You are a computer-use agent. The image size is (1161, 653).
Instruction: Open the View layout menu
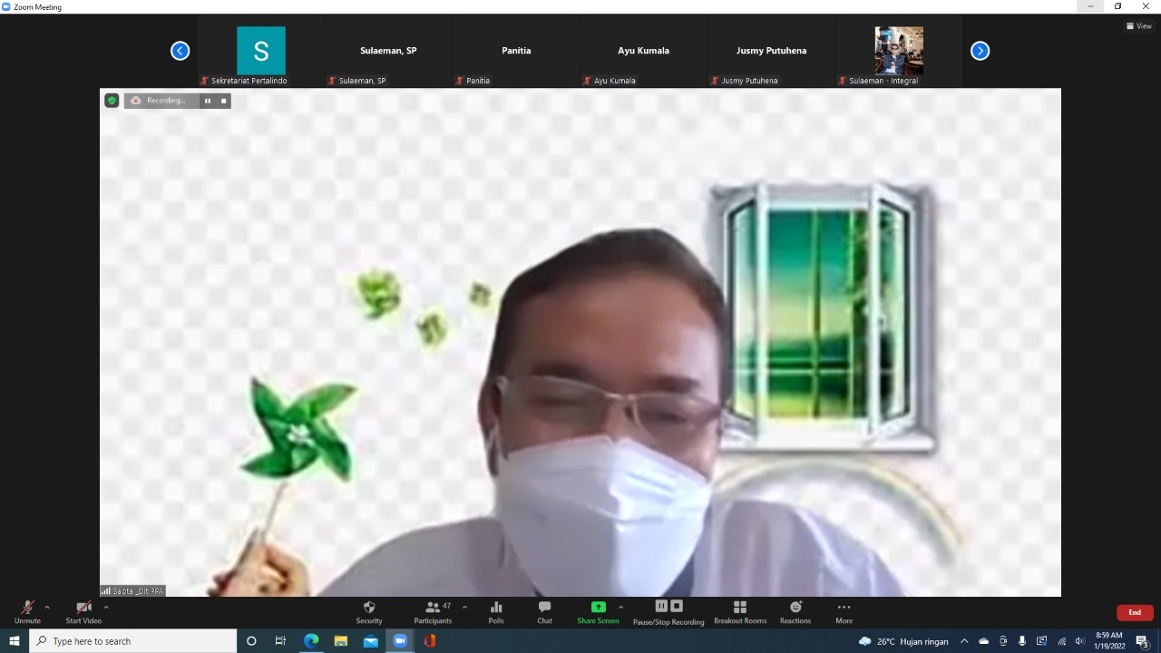click(1137, 26)
